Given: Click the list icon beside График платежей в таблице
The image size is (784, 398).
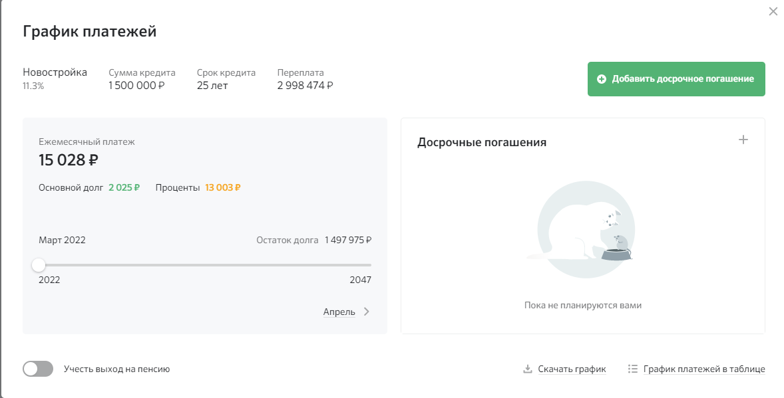Looking at the screenshot, I should coord(632,369).
